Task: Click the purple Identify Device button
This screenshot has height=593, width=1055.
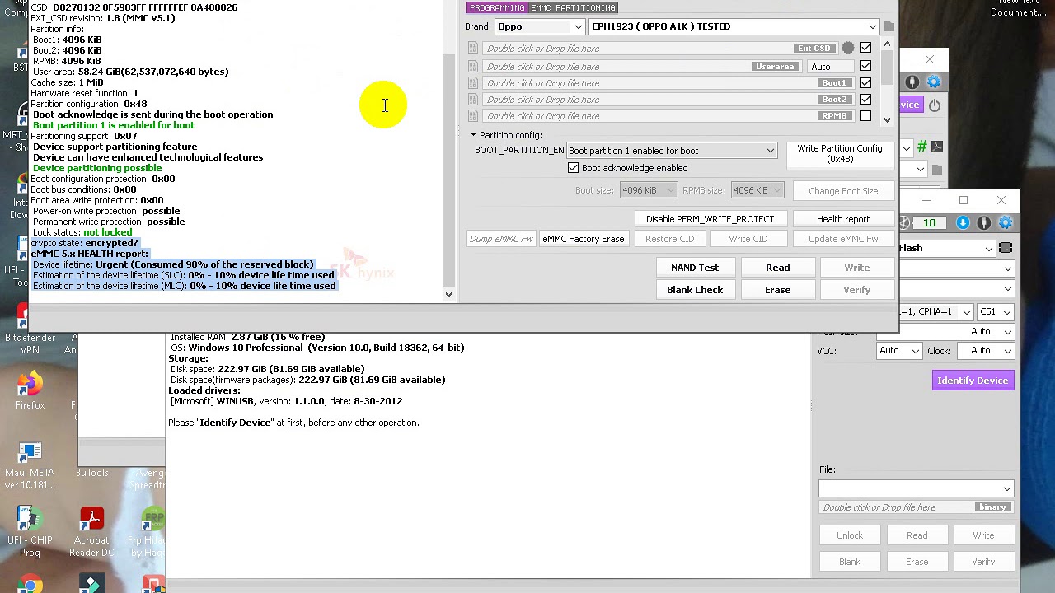Action: click(973, 381)
